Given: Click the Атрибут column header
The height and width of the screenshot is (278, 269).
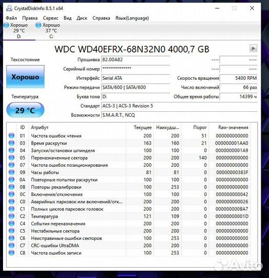Looking at the screenshot, I should pyautogui.click(x=77, y=128).
